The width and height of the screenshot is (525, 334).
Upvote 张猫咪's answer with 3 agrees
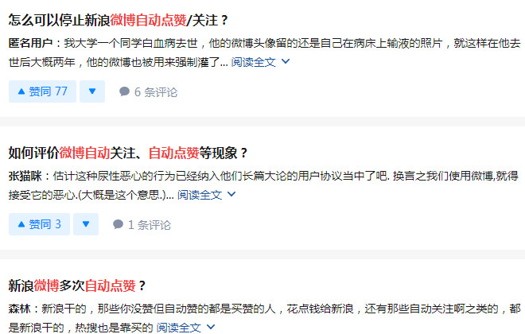(39, 224)
